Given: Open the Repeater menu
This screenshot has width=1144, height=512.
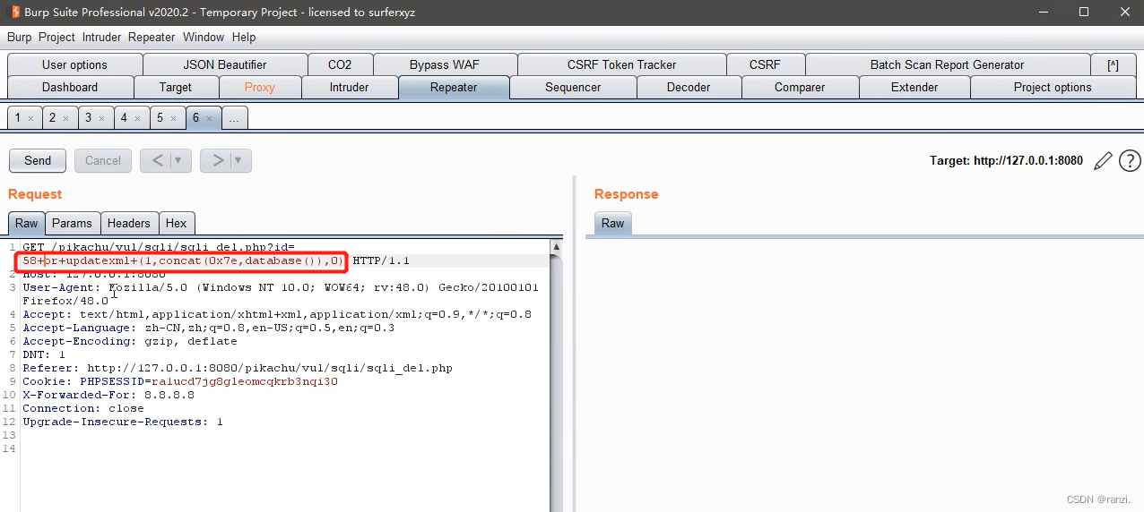Looking at the screenshot, I should (x=152, y=37).
